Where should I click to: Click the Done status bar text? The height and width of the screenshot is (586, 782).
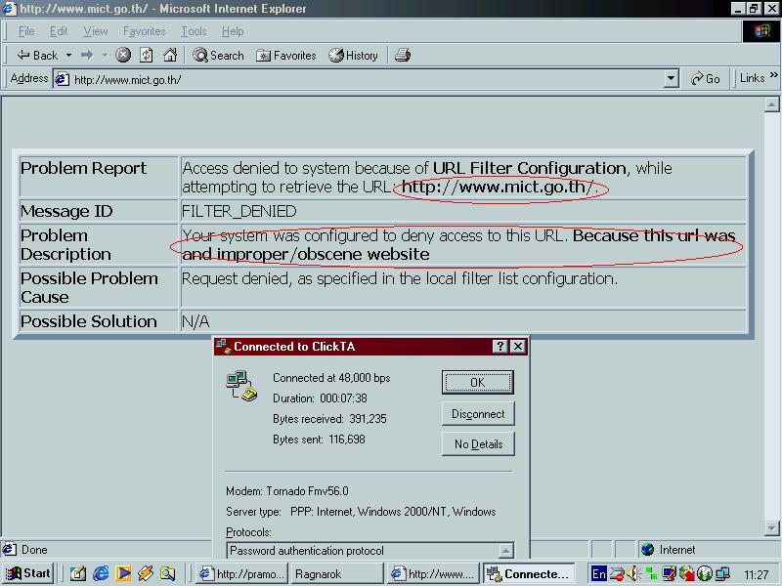[34, 550]
